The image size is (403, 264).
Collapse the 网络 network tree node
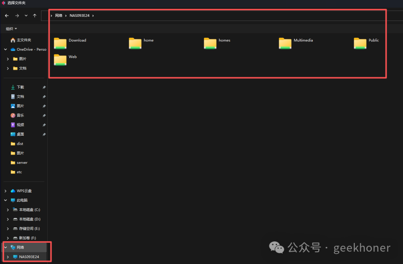[5, 247]
